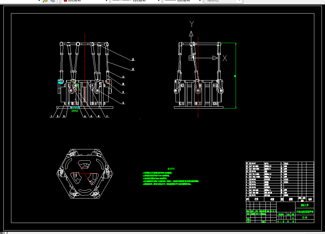Click part balloon number 8
Image resolution: width=325 pixels, height=234 pixels.
123,103
